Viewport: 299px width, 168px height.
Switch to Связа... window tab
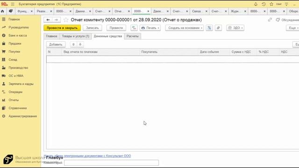(x=196, y=11)
